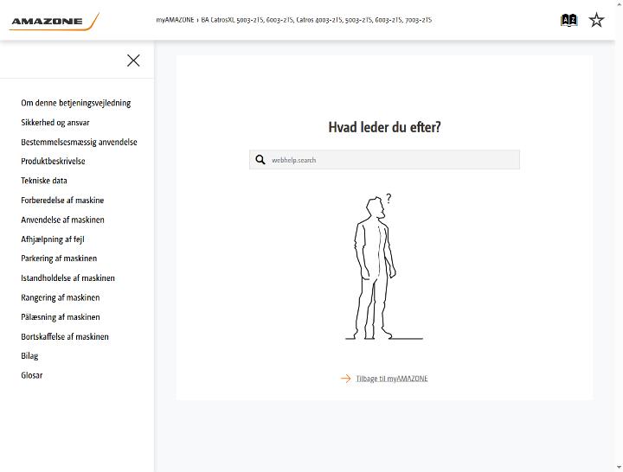Select Bestemmelsesmæssig anvendelse in sidebar

pyautogui.click(x=79, y=142)
